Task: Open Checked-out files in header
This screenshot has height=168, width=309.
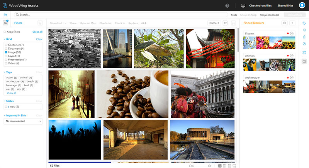Action: 260,6
